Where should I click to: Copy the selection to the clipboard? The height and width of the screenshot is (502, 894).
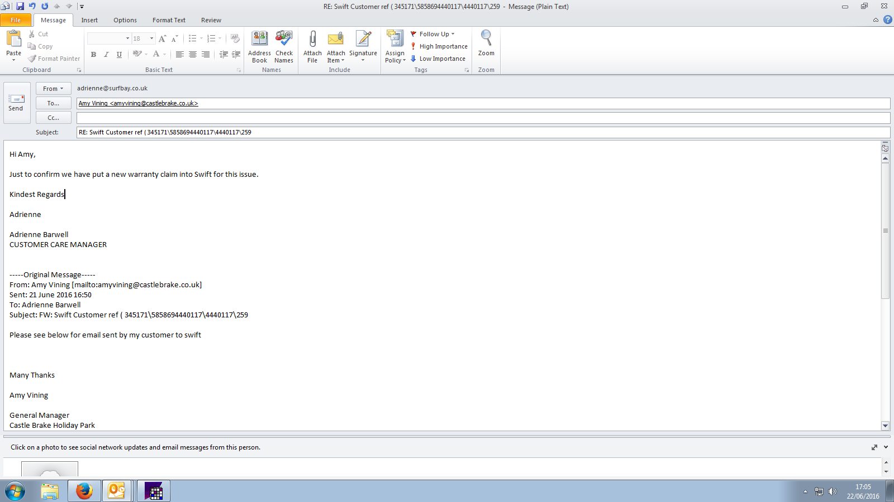click(x=40, y=46)
